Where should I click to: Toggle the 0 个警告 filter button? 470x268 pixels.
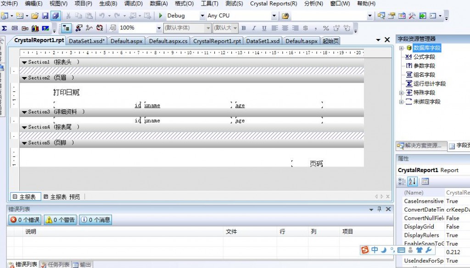coord(60,220)
